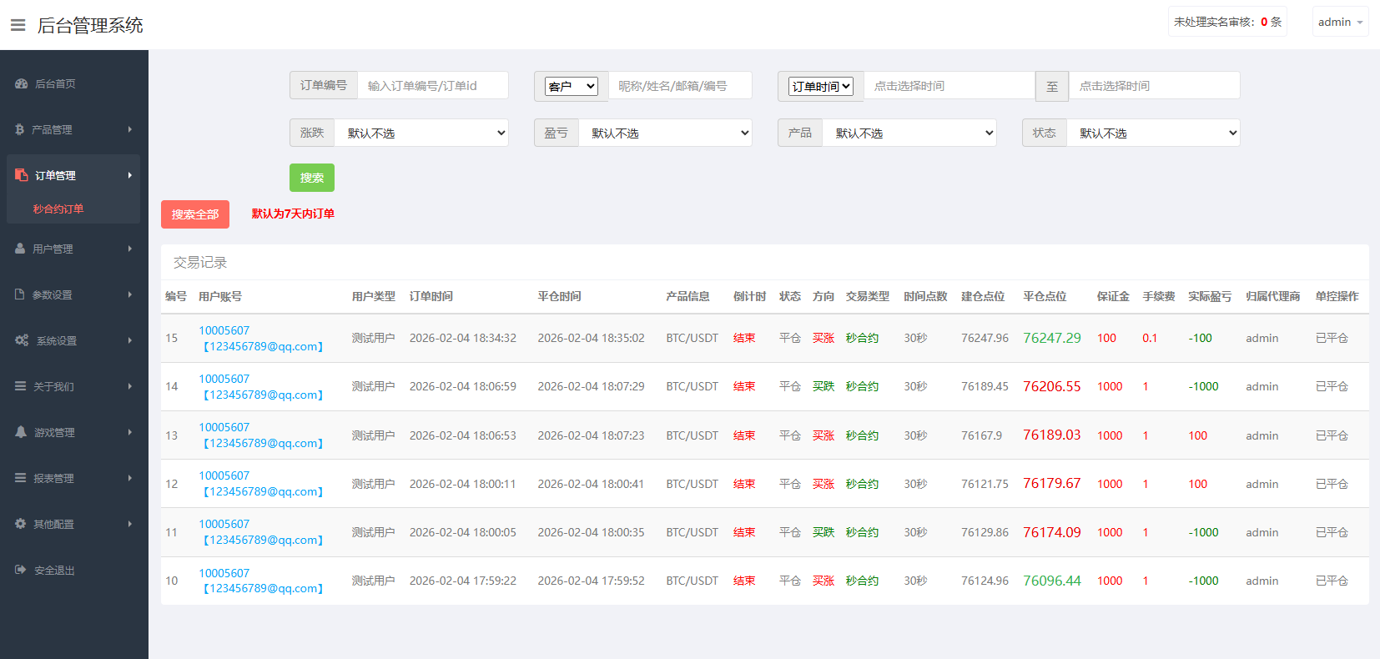Open the 状态 filter dropdown
Viewport: 1380px width, 659px height.
coord(1153,133)
